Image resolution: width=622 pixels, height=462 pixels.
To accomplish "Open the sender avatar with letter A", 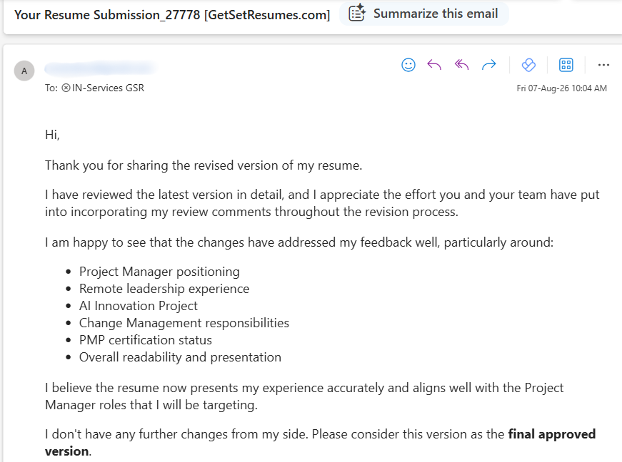I will [x=24, y=71].
